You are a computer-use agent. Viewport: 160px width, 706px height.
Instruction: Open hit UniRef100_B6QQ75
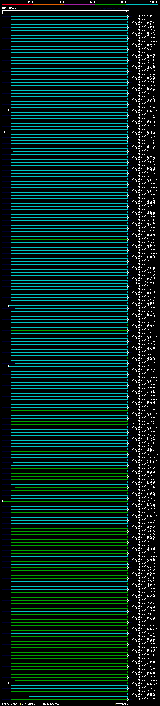(143, 424)
